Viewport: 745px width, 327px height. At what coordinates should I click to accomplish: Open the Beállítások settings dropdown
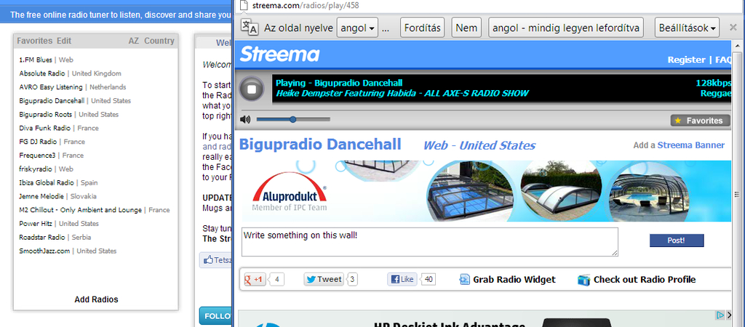point(687,28)
